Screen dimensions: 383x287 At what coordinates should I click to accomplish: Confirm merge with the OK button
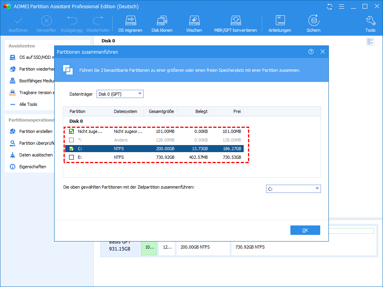pyautogui.click(x=305, y=230)
